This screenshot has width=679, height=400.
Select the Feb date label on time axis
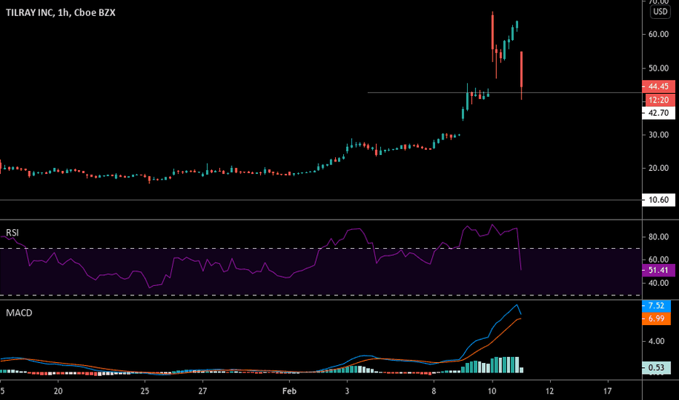pos(289,391)
